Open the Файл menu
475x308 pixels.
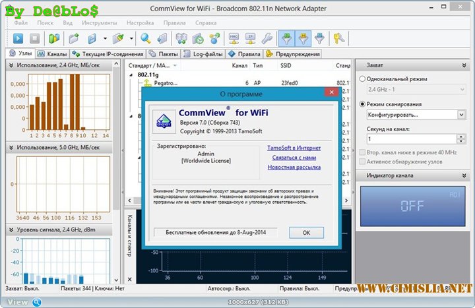point(20,22)
